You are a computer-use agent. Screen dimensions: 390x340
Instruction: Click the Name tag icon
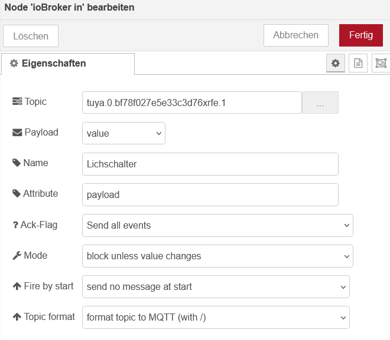point(17,163)
